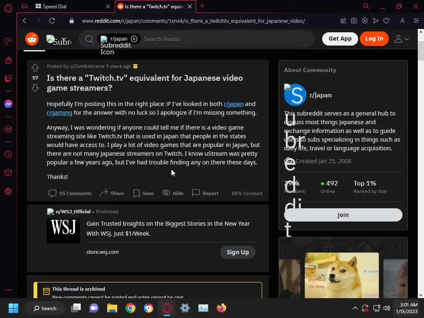424x318 pixels.
Task: Follow the r/japan link in post
Action: (x=234, y=104)
